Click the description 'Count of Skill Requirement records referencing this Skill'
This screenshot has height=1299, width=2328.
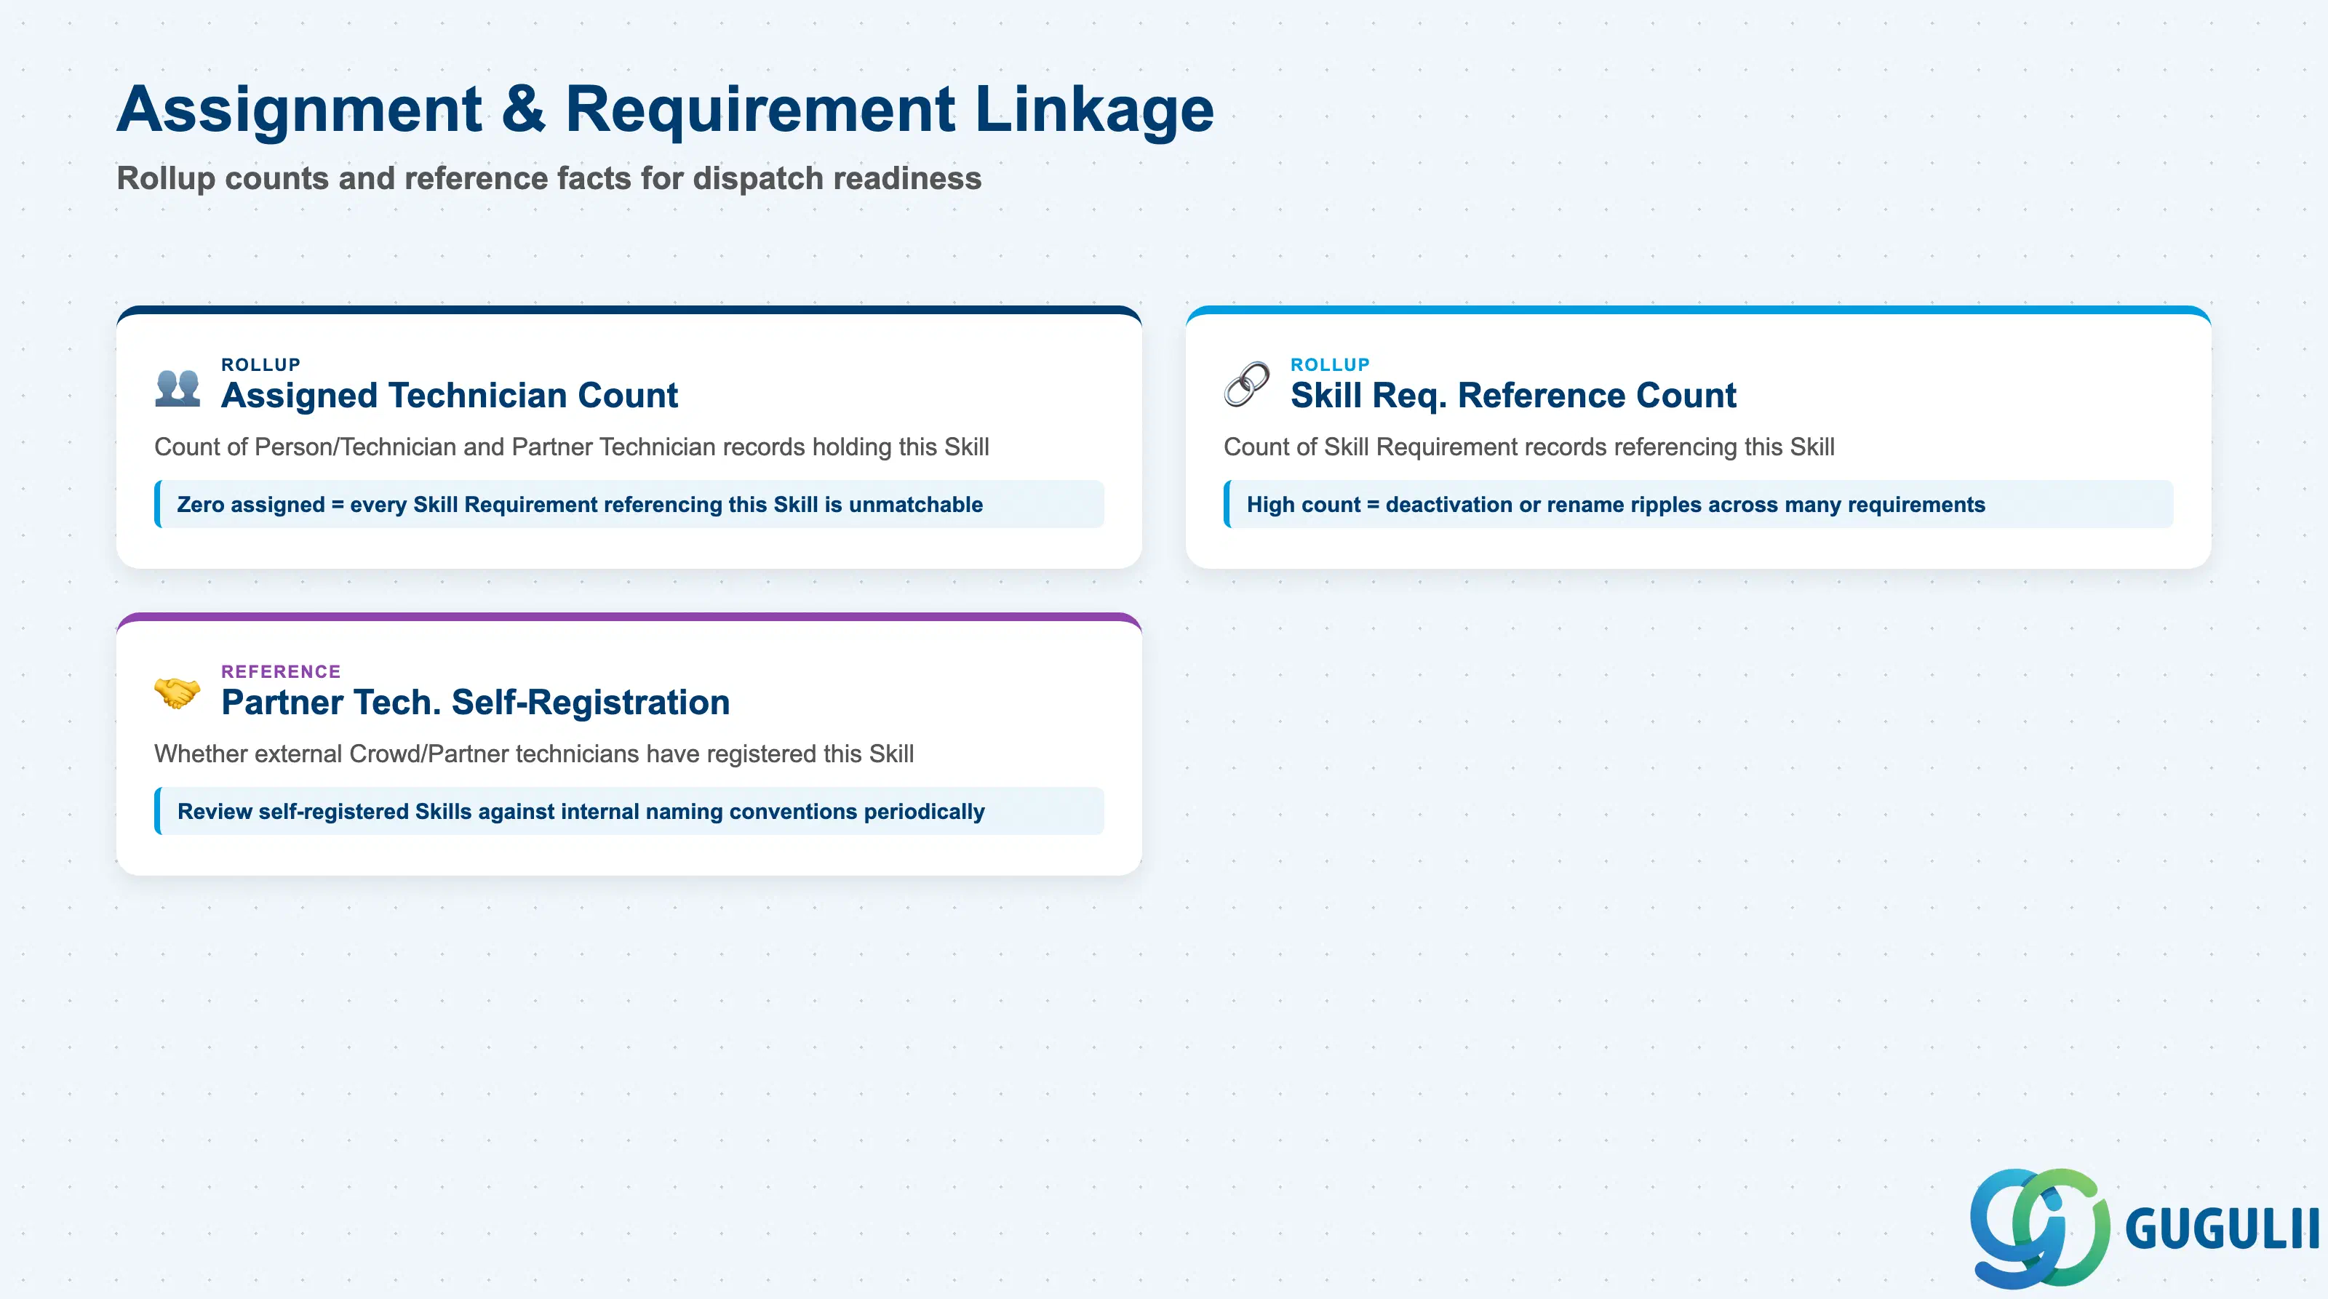click(x=1528, y=447)
